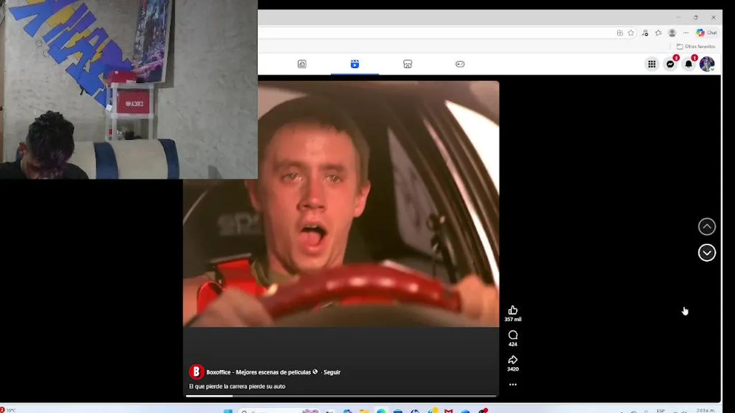Click Boxoffice red B avatar

coord(196,372)
